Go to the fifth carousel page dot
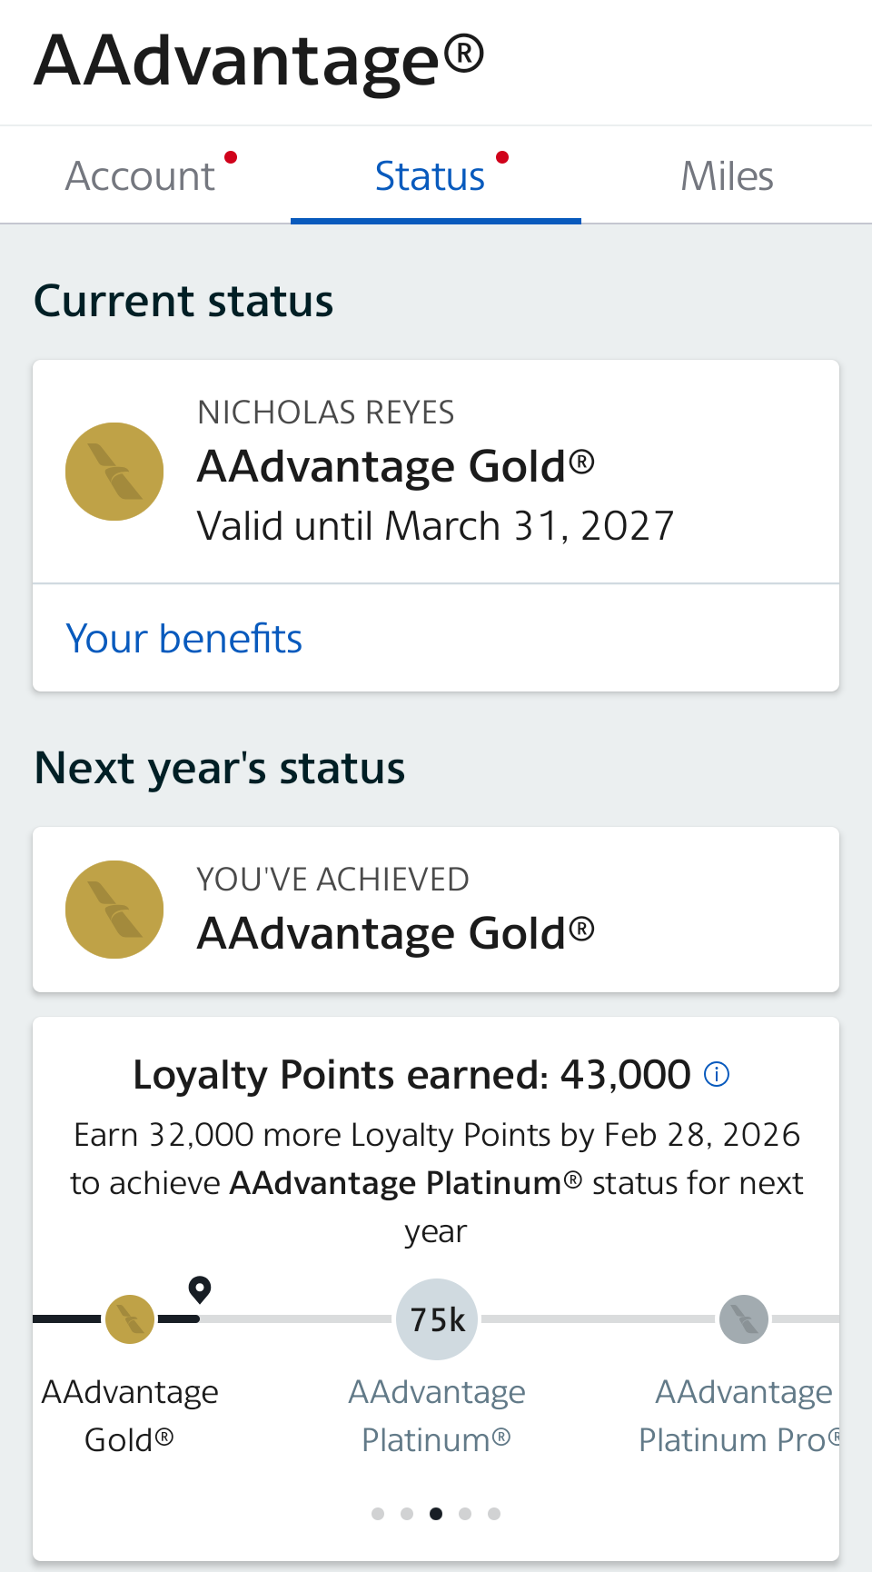 (x=494, y=1514)
